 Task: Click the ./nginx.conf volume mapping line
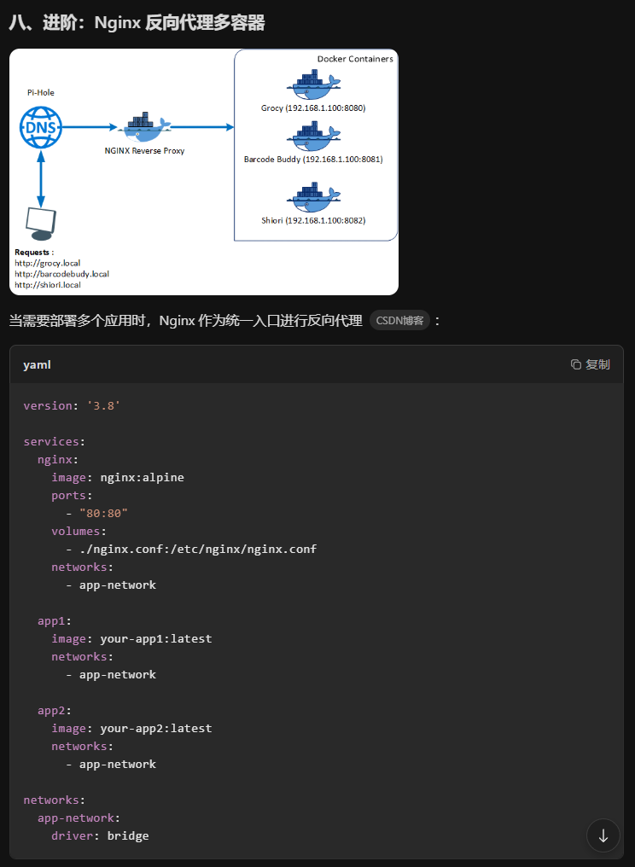198,549
